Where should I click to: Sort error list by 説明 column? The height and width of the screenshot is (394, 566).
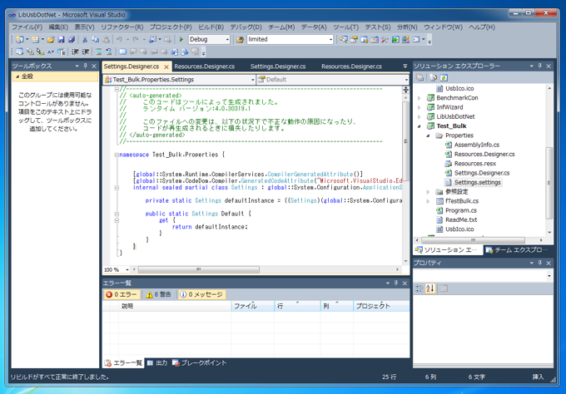click(x=175, y=306)
